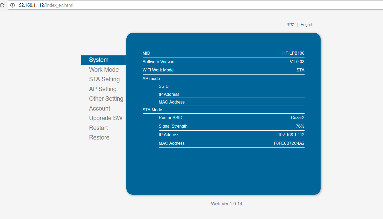Go to STA Setting
The image size is (383, 219).
(104, 79)
